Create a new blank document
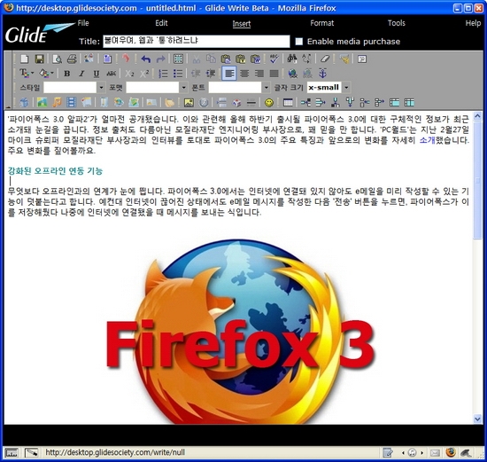Image resolution: width=487 pixels, height=462 pixels. coord(24,59)
